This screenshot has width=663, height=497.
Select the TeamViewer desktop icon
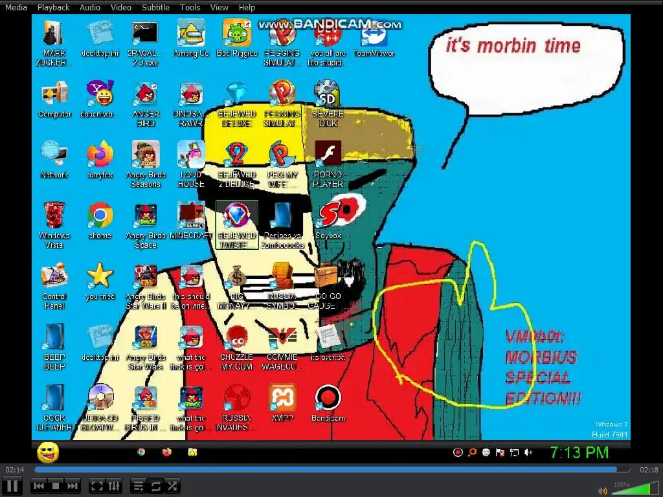pyautogui.click(x=374, y=39)
